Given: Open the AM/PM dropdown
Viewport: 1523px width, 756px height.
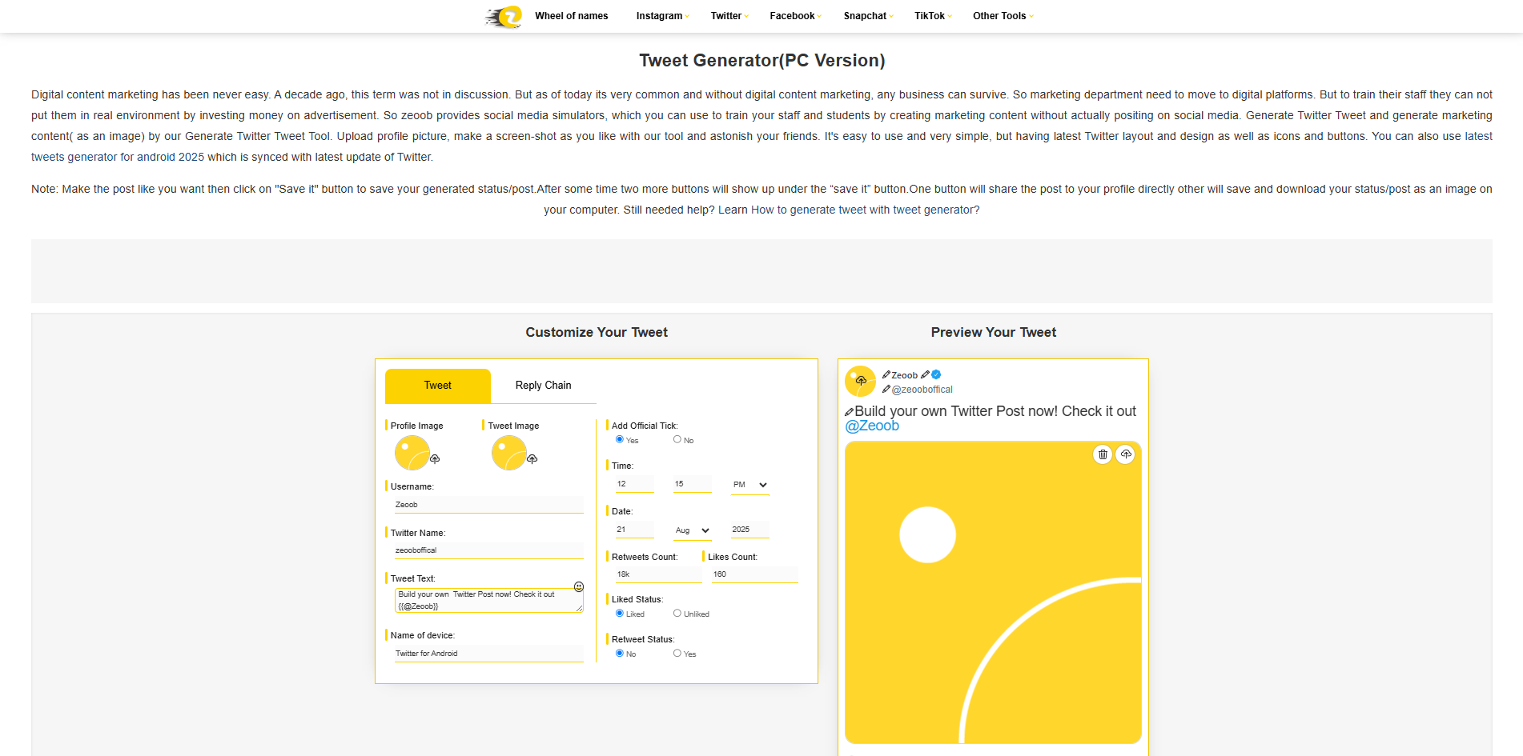Looking at the screenshot, I should coord(749,485).
